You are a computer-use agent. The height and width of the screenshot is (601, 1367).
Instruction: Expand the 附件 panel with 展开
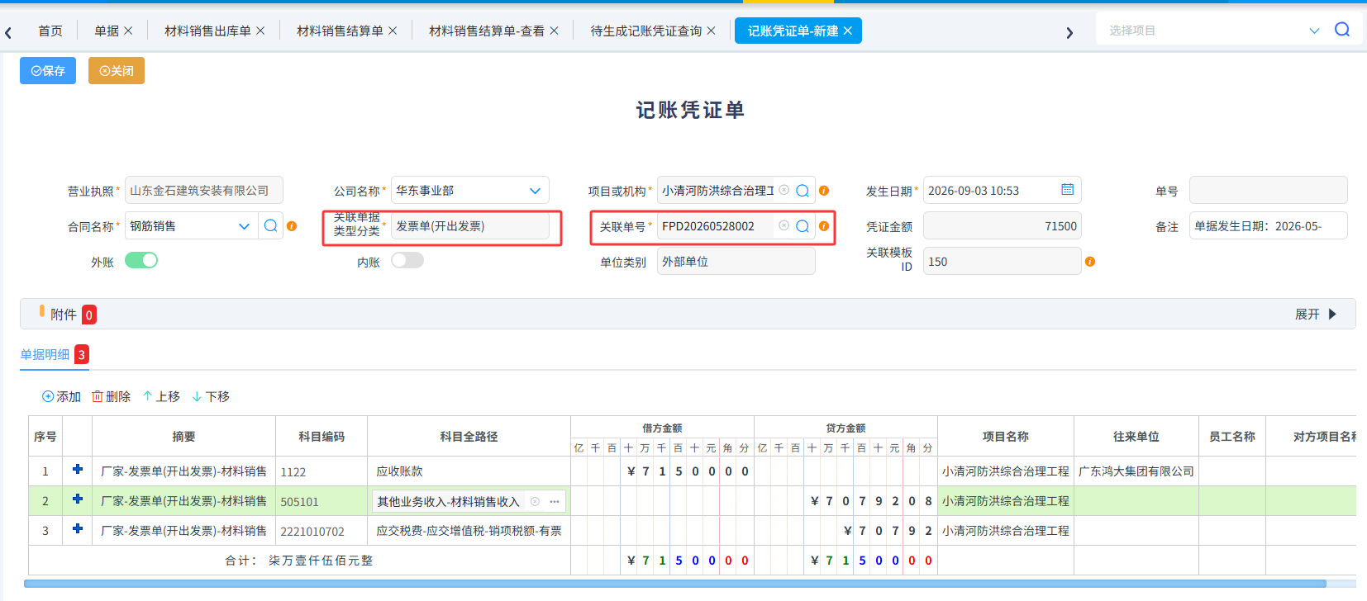point(1315,315)
